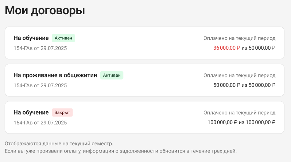Screen dimensions: 291x162
Task: Click the note about debt info updating
Action: click(x=121, y=151)
